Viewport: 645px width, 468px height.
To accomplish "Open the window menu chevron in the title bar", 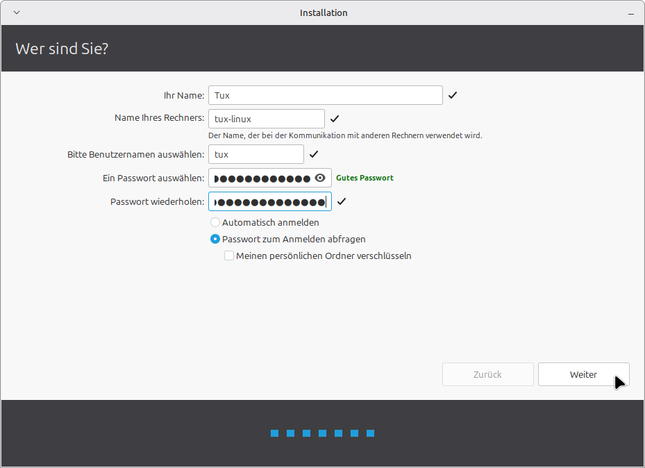I will click(17, 12).
